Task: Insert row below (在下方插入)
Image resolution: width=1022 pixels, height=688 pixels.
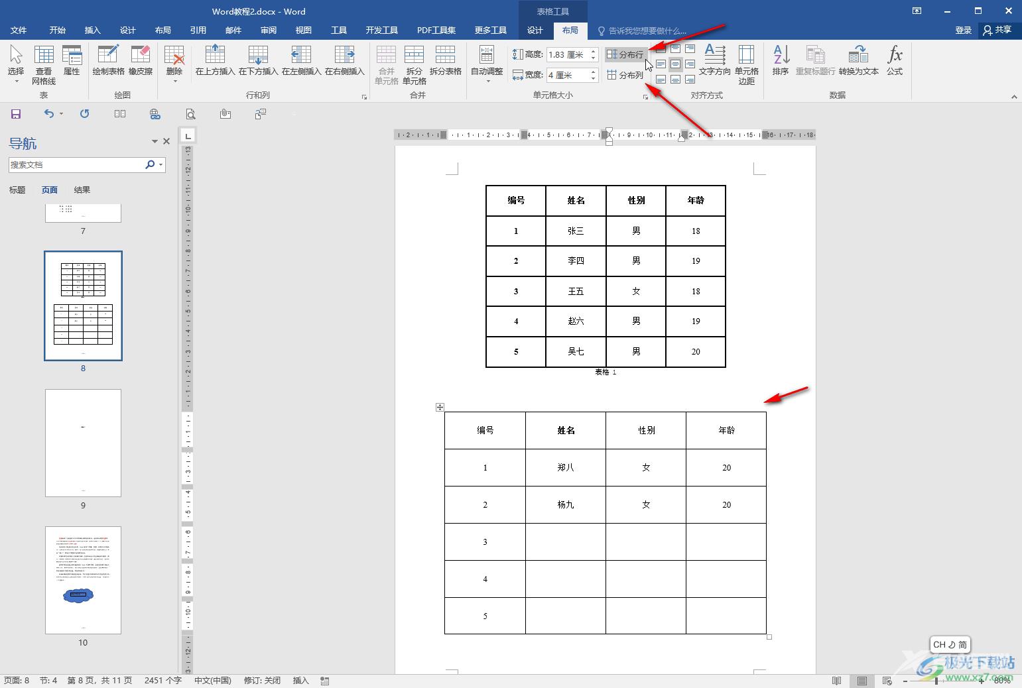Action: pyautogui.click(x=258, y=60)
